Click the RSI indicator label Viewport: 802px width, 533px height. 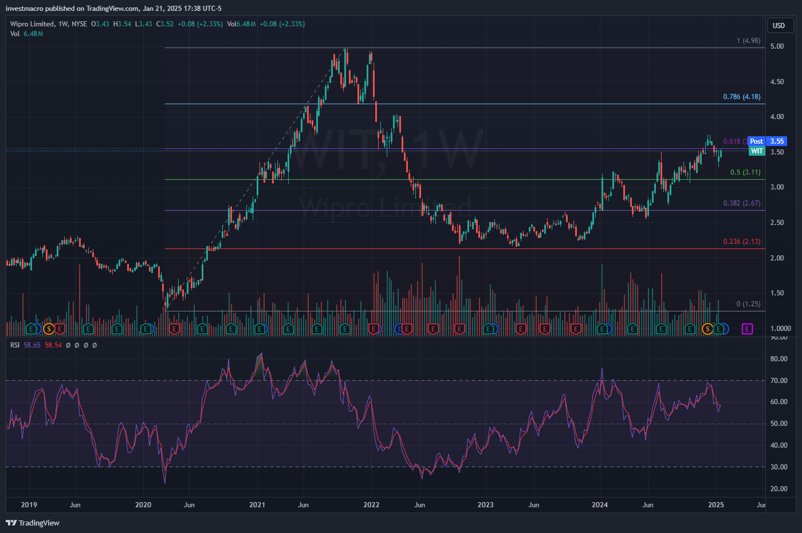[x=15, y=345]
